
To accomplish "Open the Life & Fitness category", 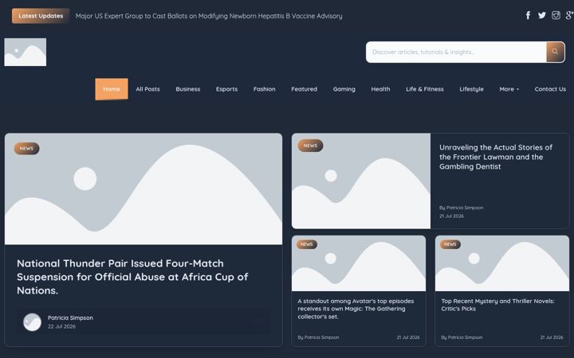I will pos(425,89).
